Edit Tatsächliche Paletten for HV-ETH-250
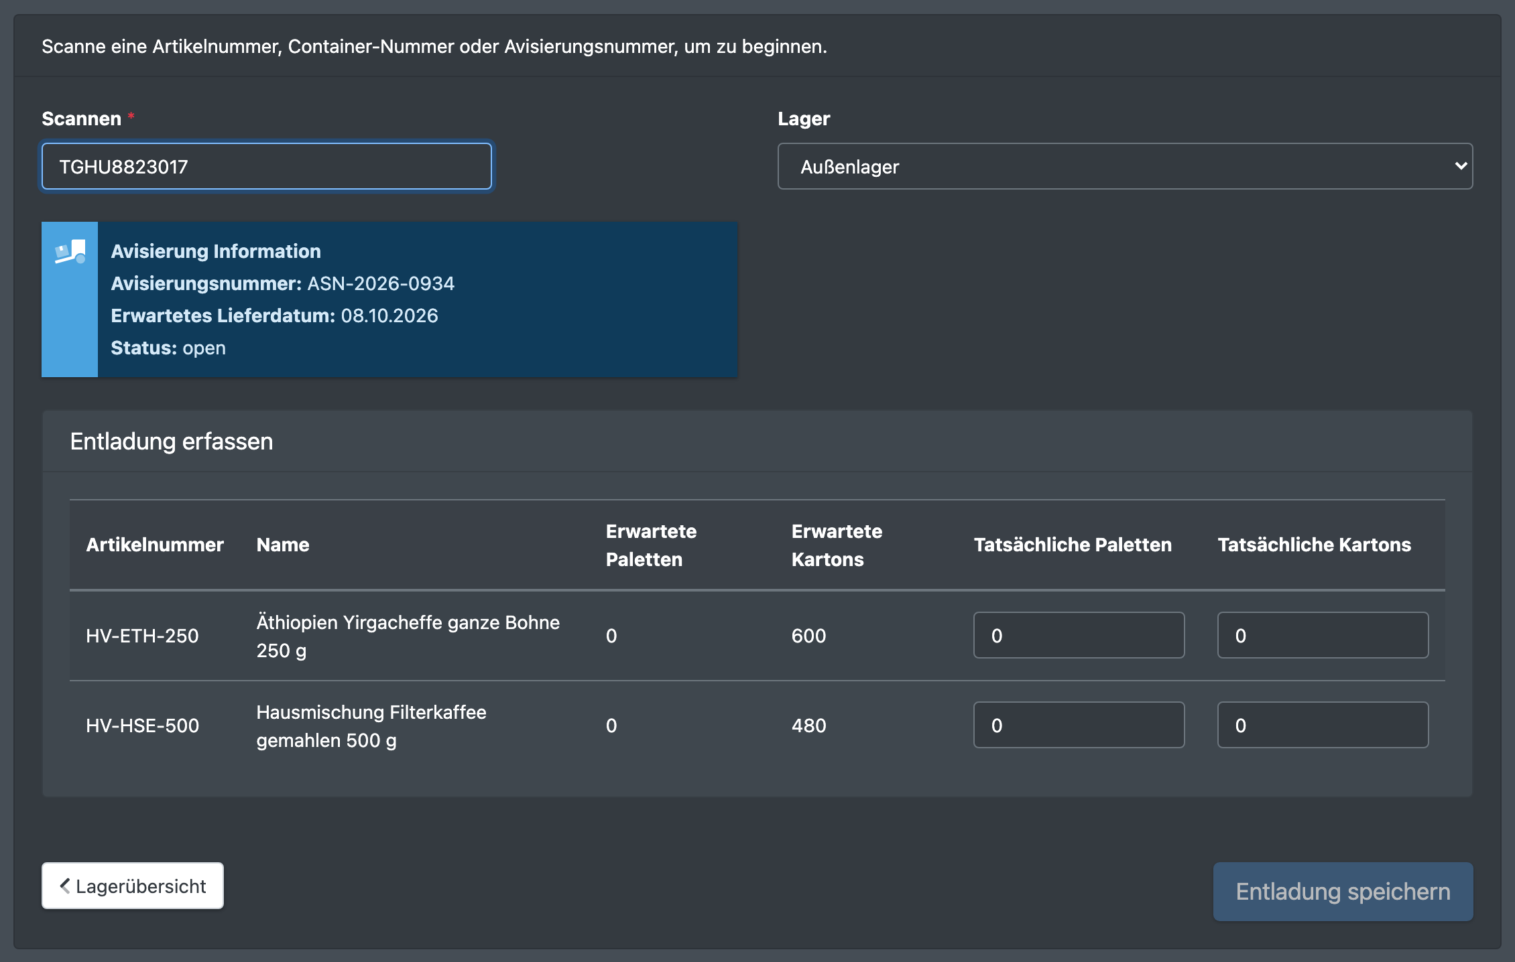 1079,635
